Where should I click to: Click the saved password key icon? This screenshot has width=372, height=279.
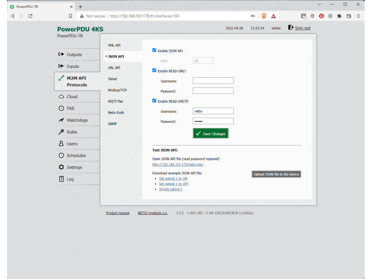pos(253,16)
